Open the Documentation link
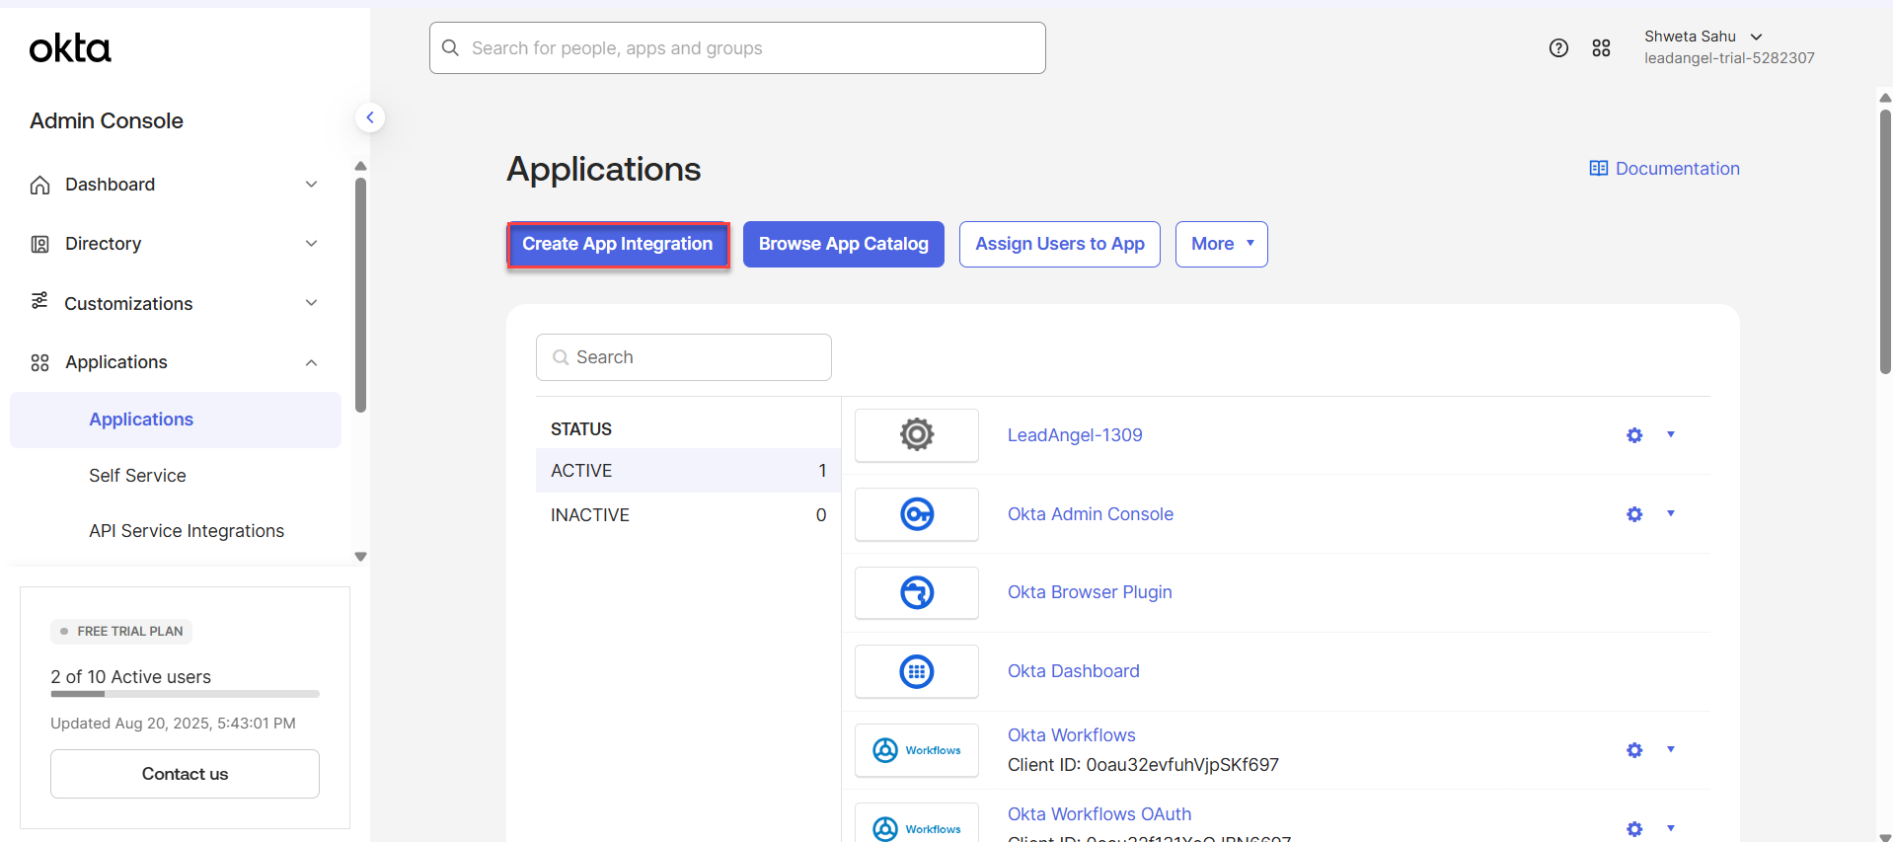Viewport: 1893px width, 842px height. (1665, 169)
